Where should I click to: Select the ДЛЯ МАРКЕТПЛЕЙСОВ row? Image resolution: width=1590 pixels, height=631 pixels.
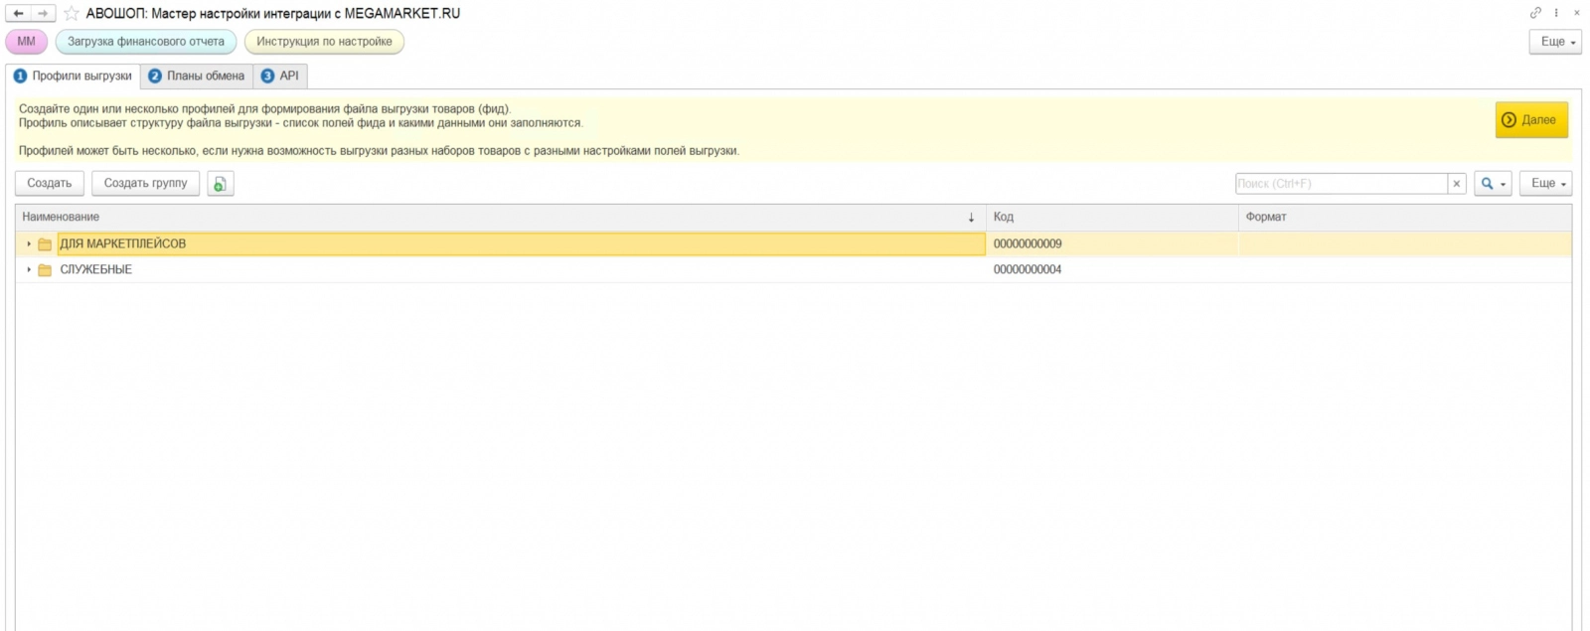[793, 244]
